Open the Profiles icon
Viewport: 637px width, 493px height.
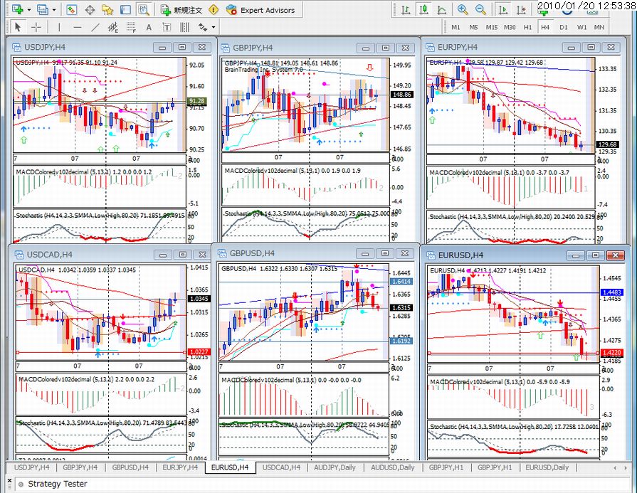(x=42, y=9)
